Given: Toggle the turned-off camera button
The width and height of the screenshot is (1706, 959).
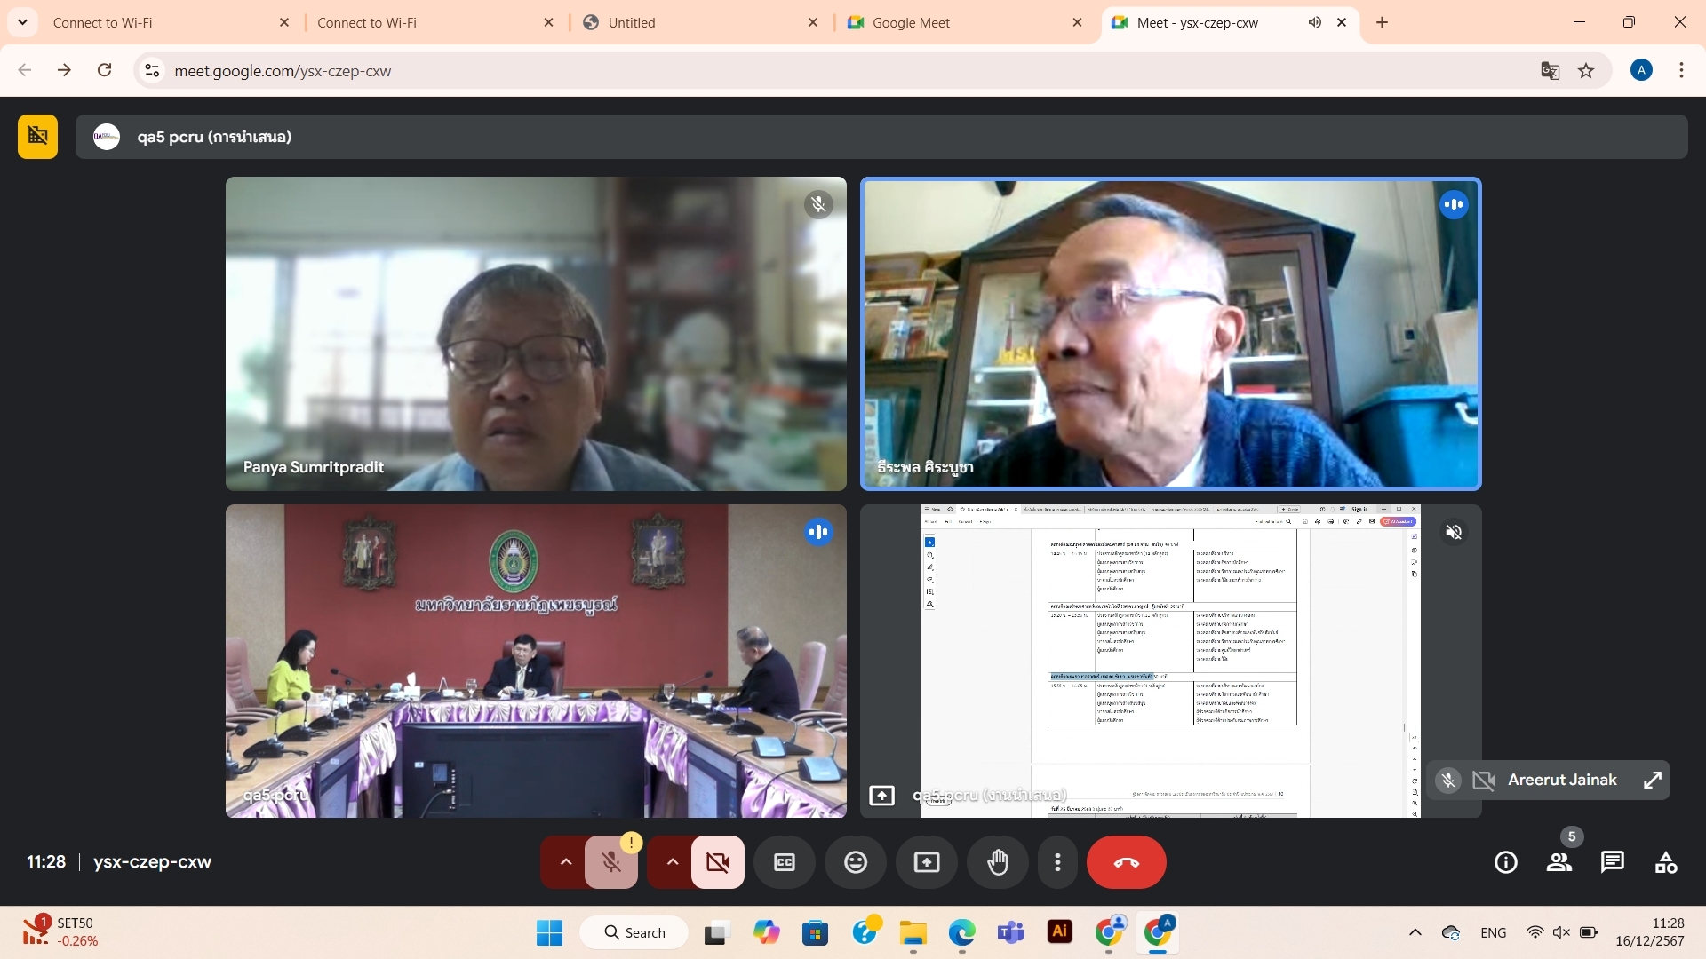Looking at the screenshot, I should click(718, 862).
